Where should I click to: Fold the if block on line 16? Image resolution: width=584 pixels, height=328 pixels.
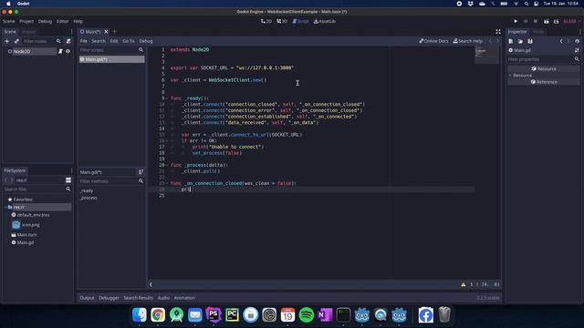(167, 140)
